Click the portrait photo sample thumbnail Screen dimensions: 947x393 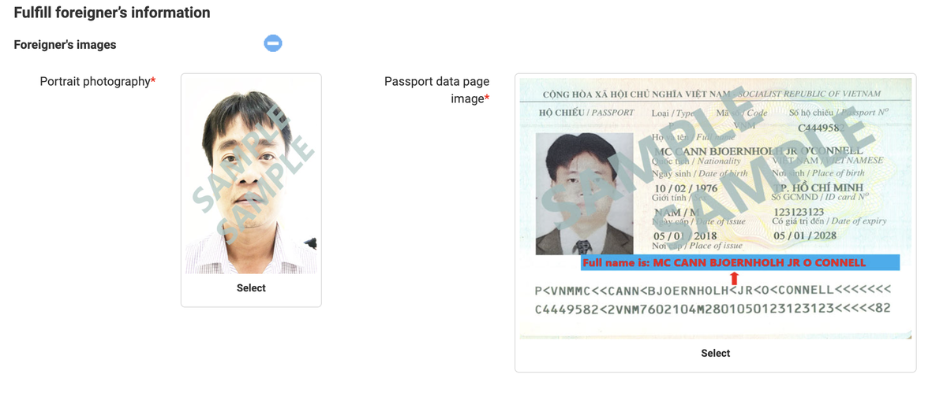tap(251, 176)
